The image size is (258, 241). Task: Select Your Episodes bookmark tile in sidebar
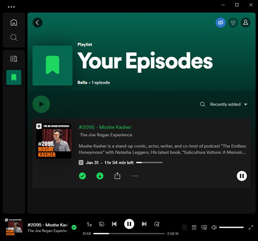pos(14,77)
